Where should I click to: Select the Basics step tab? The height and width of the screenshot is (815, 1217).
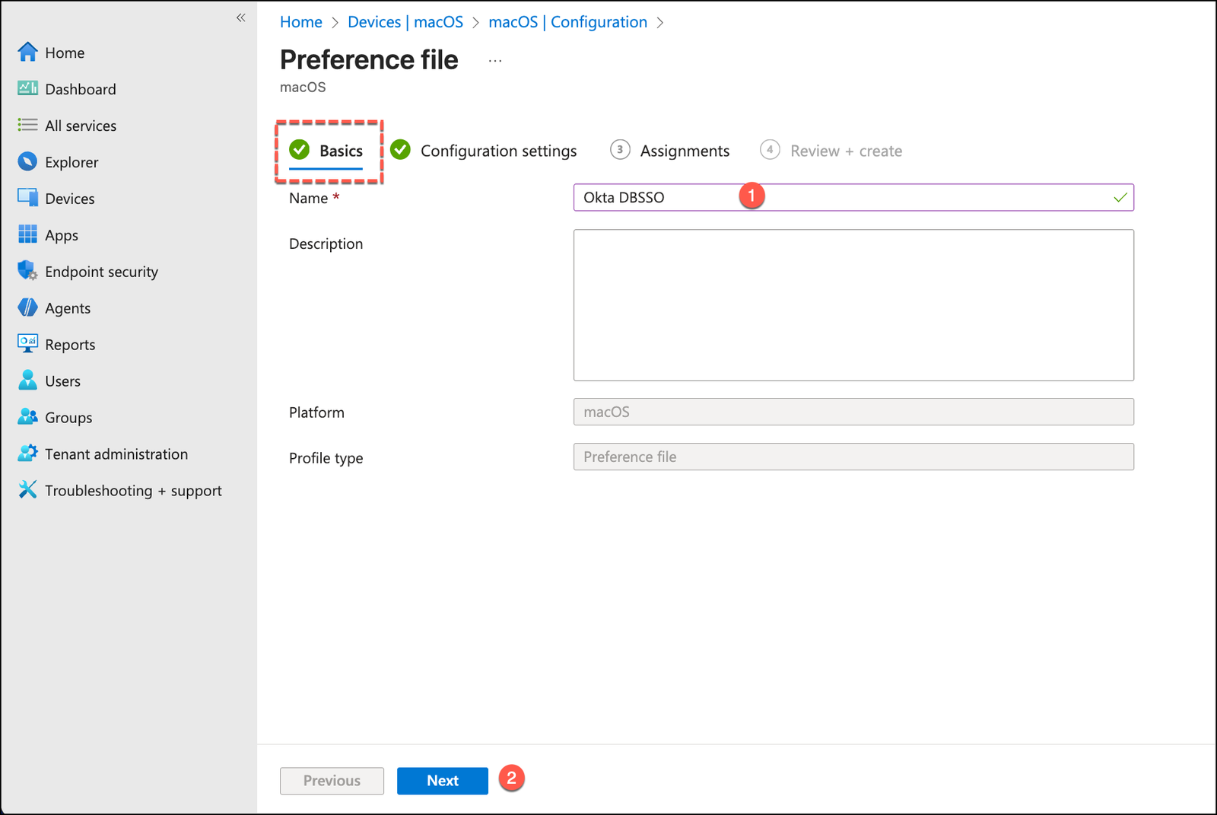pyautogui.click(x=340, y=151)
